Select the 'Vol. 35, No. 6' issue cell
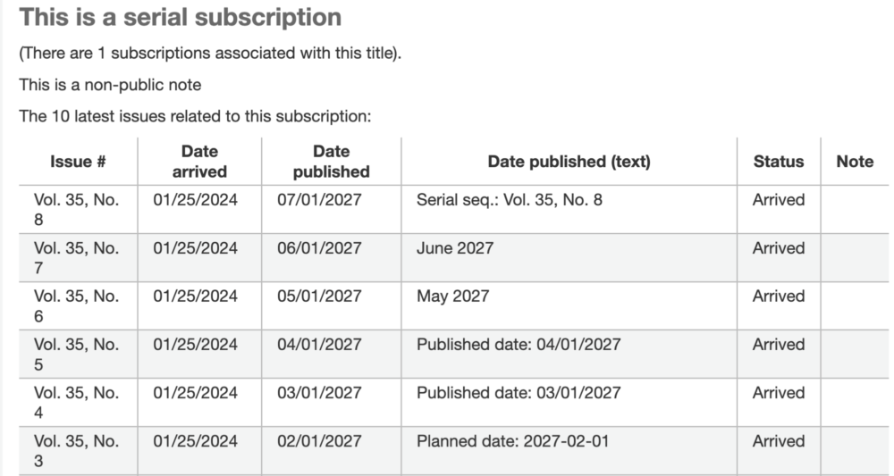The height and width of the screenshot is (476, 894). pyautogui.click(x=78, y=305)
